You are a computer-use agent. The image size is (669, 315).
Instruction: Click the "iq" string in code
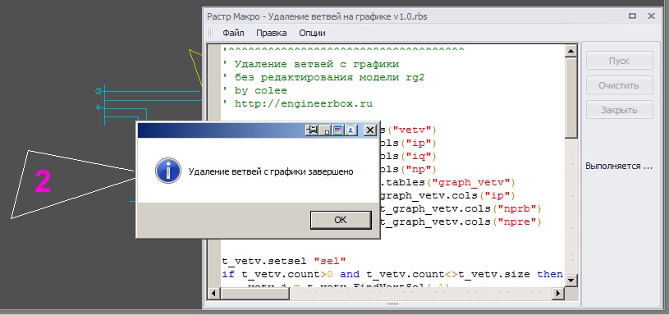pos(419,156)
